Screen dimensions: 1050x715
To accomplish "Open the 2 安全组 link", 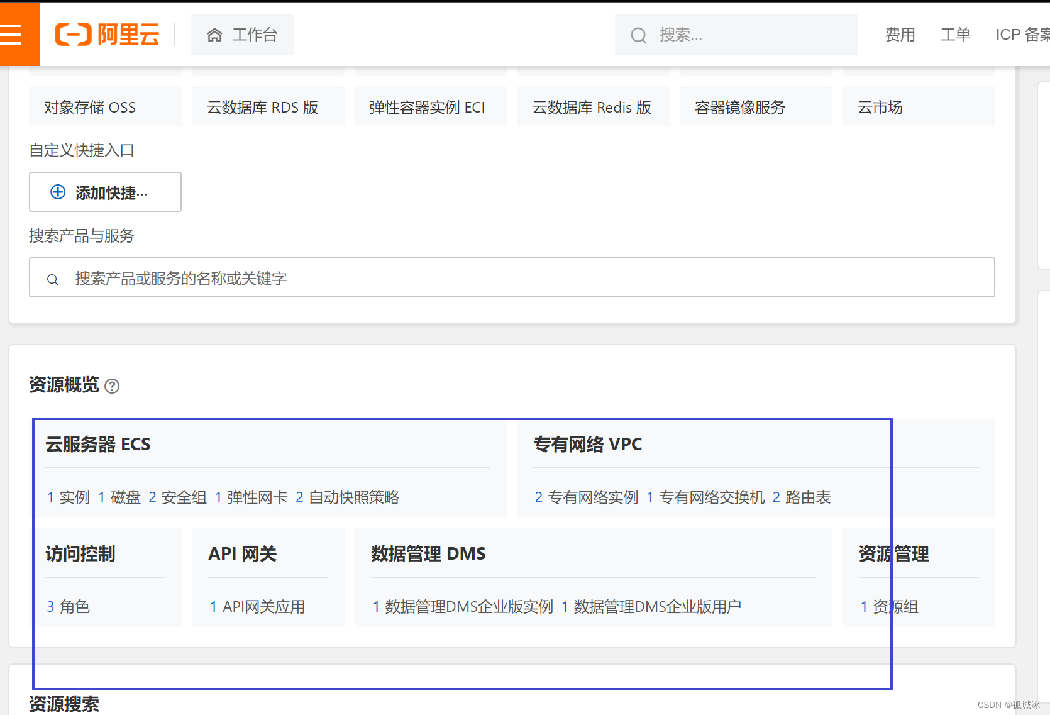I will 177,497.
